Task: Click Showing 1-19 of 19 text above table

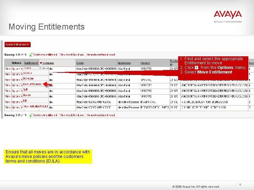Action: (15, 55)
